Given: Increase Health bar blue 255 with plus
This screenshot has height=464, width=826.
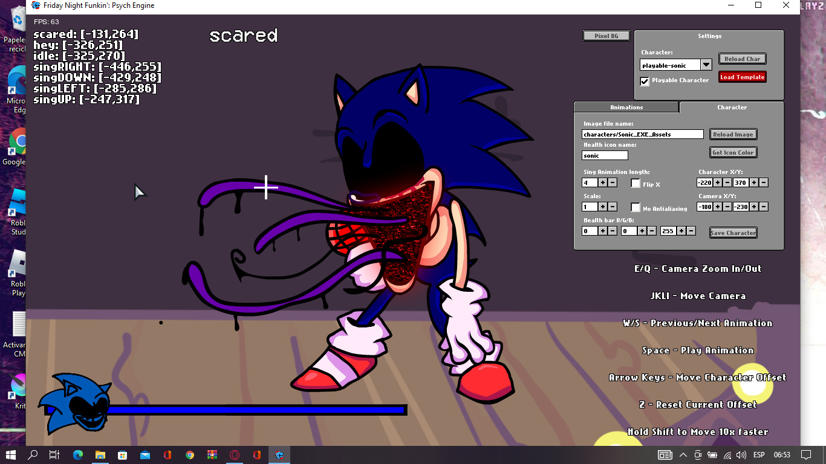Looking at the screenshot, I should coord(681,231).
